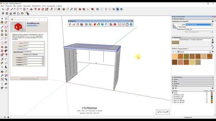
Task: Select Rectangle tool in left toolbar
Action: pyautogui.click(x=2, y=31)
